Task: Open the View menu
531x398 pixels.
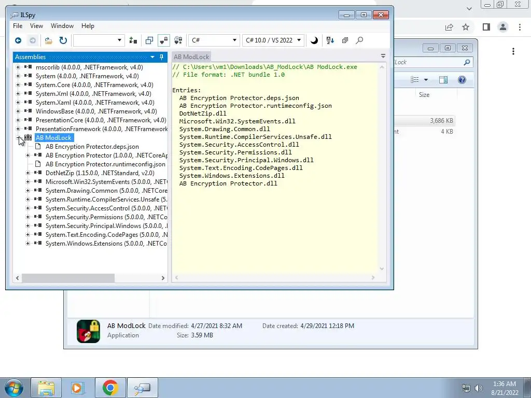Action: click(36, 26)
